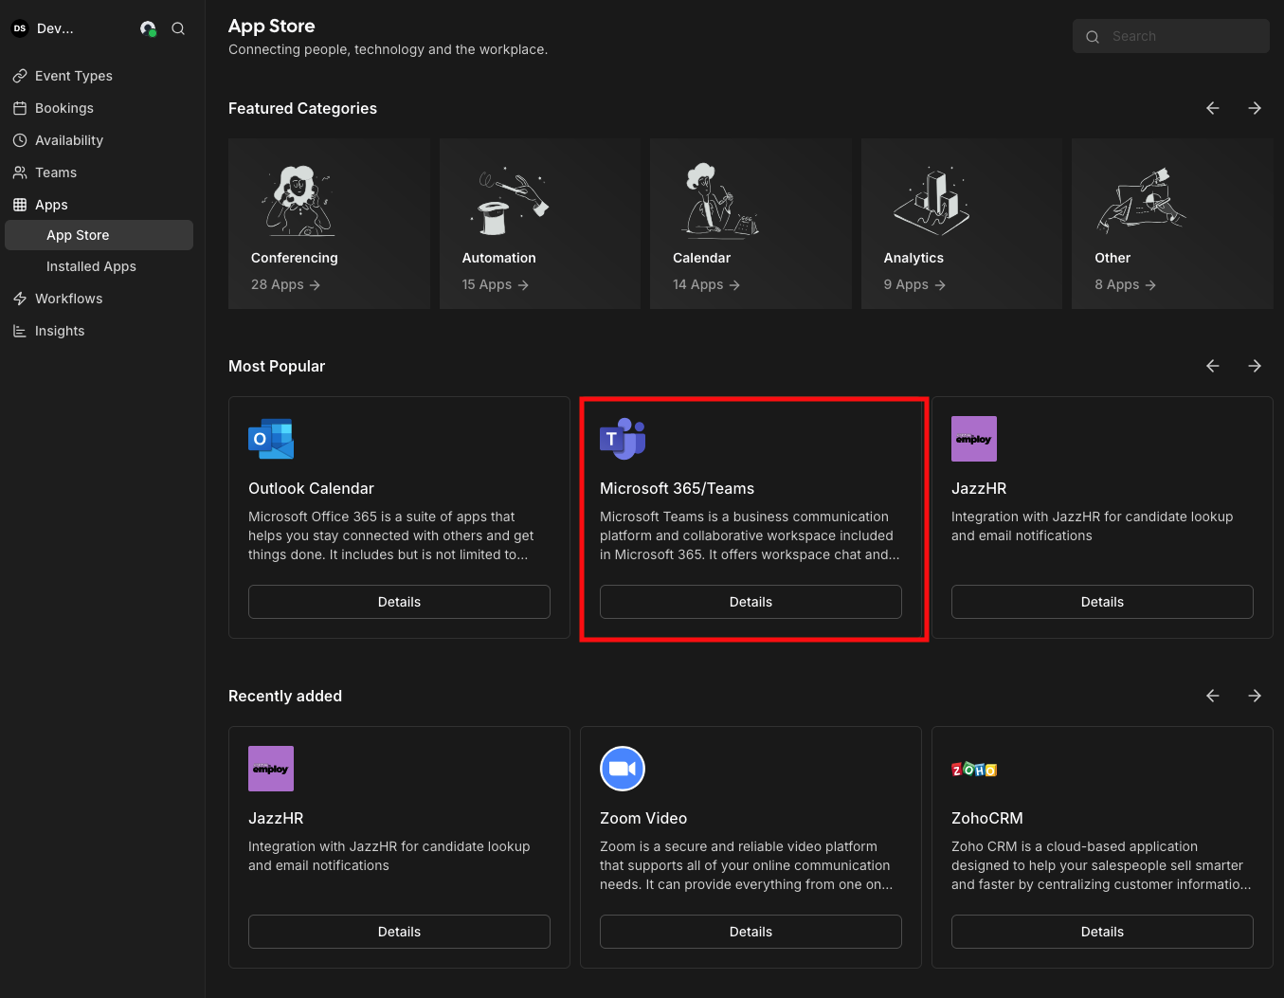The width and height of the screenshot is (1284, 998).
Task: Expand the Apps sidebar section
Action: pos(51,205)
